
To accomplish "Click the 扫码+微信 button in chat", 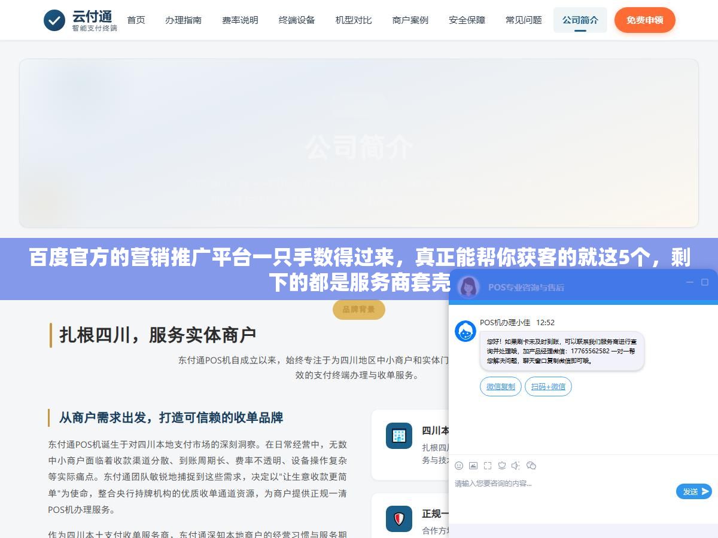I will (548, 387).
